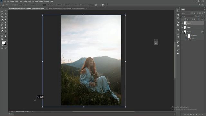Select the Brush tool
Viewport: 206px width, 116px height.
(2, 22)
